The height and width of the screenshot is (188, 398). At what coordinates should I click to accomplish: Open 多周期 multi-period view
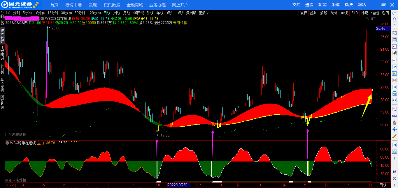coord(191,13)
